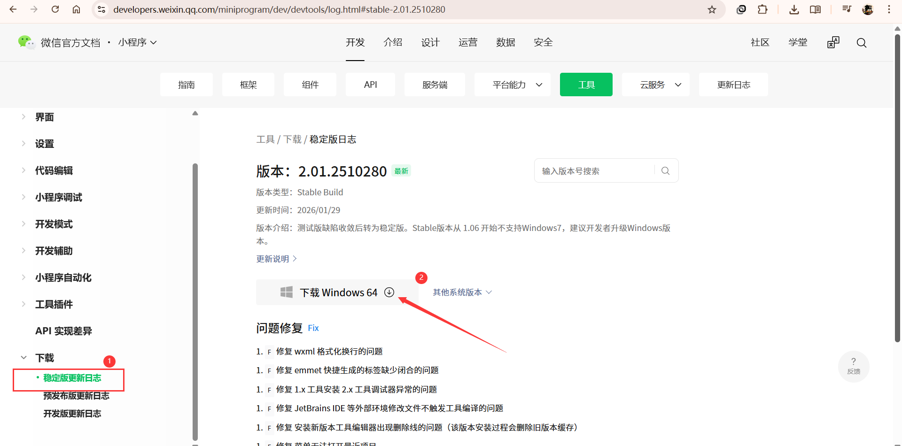Reload the page with the refresh icon
Image resolution: width=902 pixels, height=446 pixels.
tap(55, 9)
